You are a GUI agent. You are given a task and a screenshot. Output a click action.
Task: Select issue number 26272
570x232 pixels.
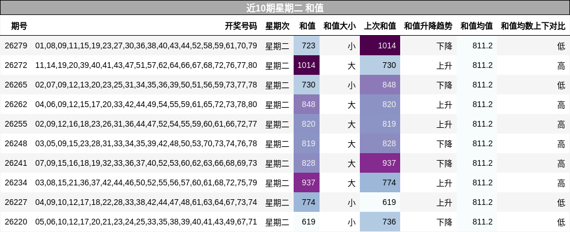[x=16, y=66]
